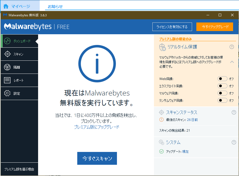The height and width of the screenshot is (176, 239).
Task: Minimize the Malwarebytes window
Action: (208, 15)
